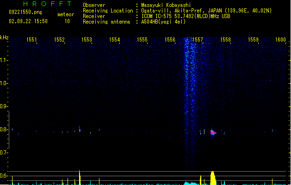Click the meteor label

[x=66, y=14]
